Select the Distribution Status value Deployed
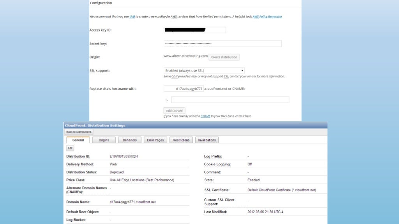This screenshot has width=399, height=224. [117, 172]
